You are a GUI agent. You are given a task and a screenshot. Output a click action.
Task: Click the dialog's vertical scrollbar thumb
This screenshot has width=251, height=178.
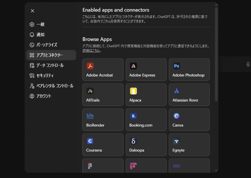(216, 54)
